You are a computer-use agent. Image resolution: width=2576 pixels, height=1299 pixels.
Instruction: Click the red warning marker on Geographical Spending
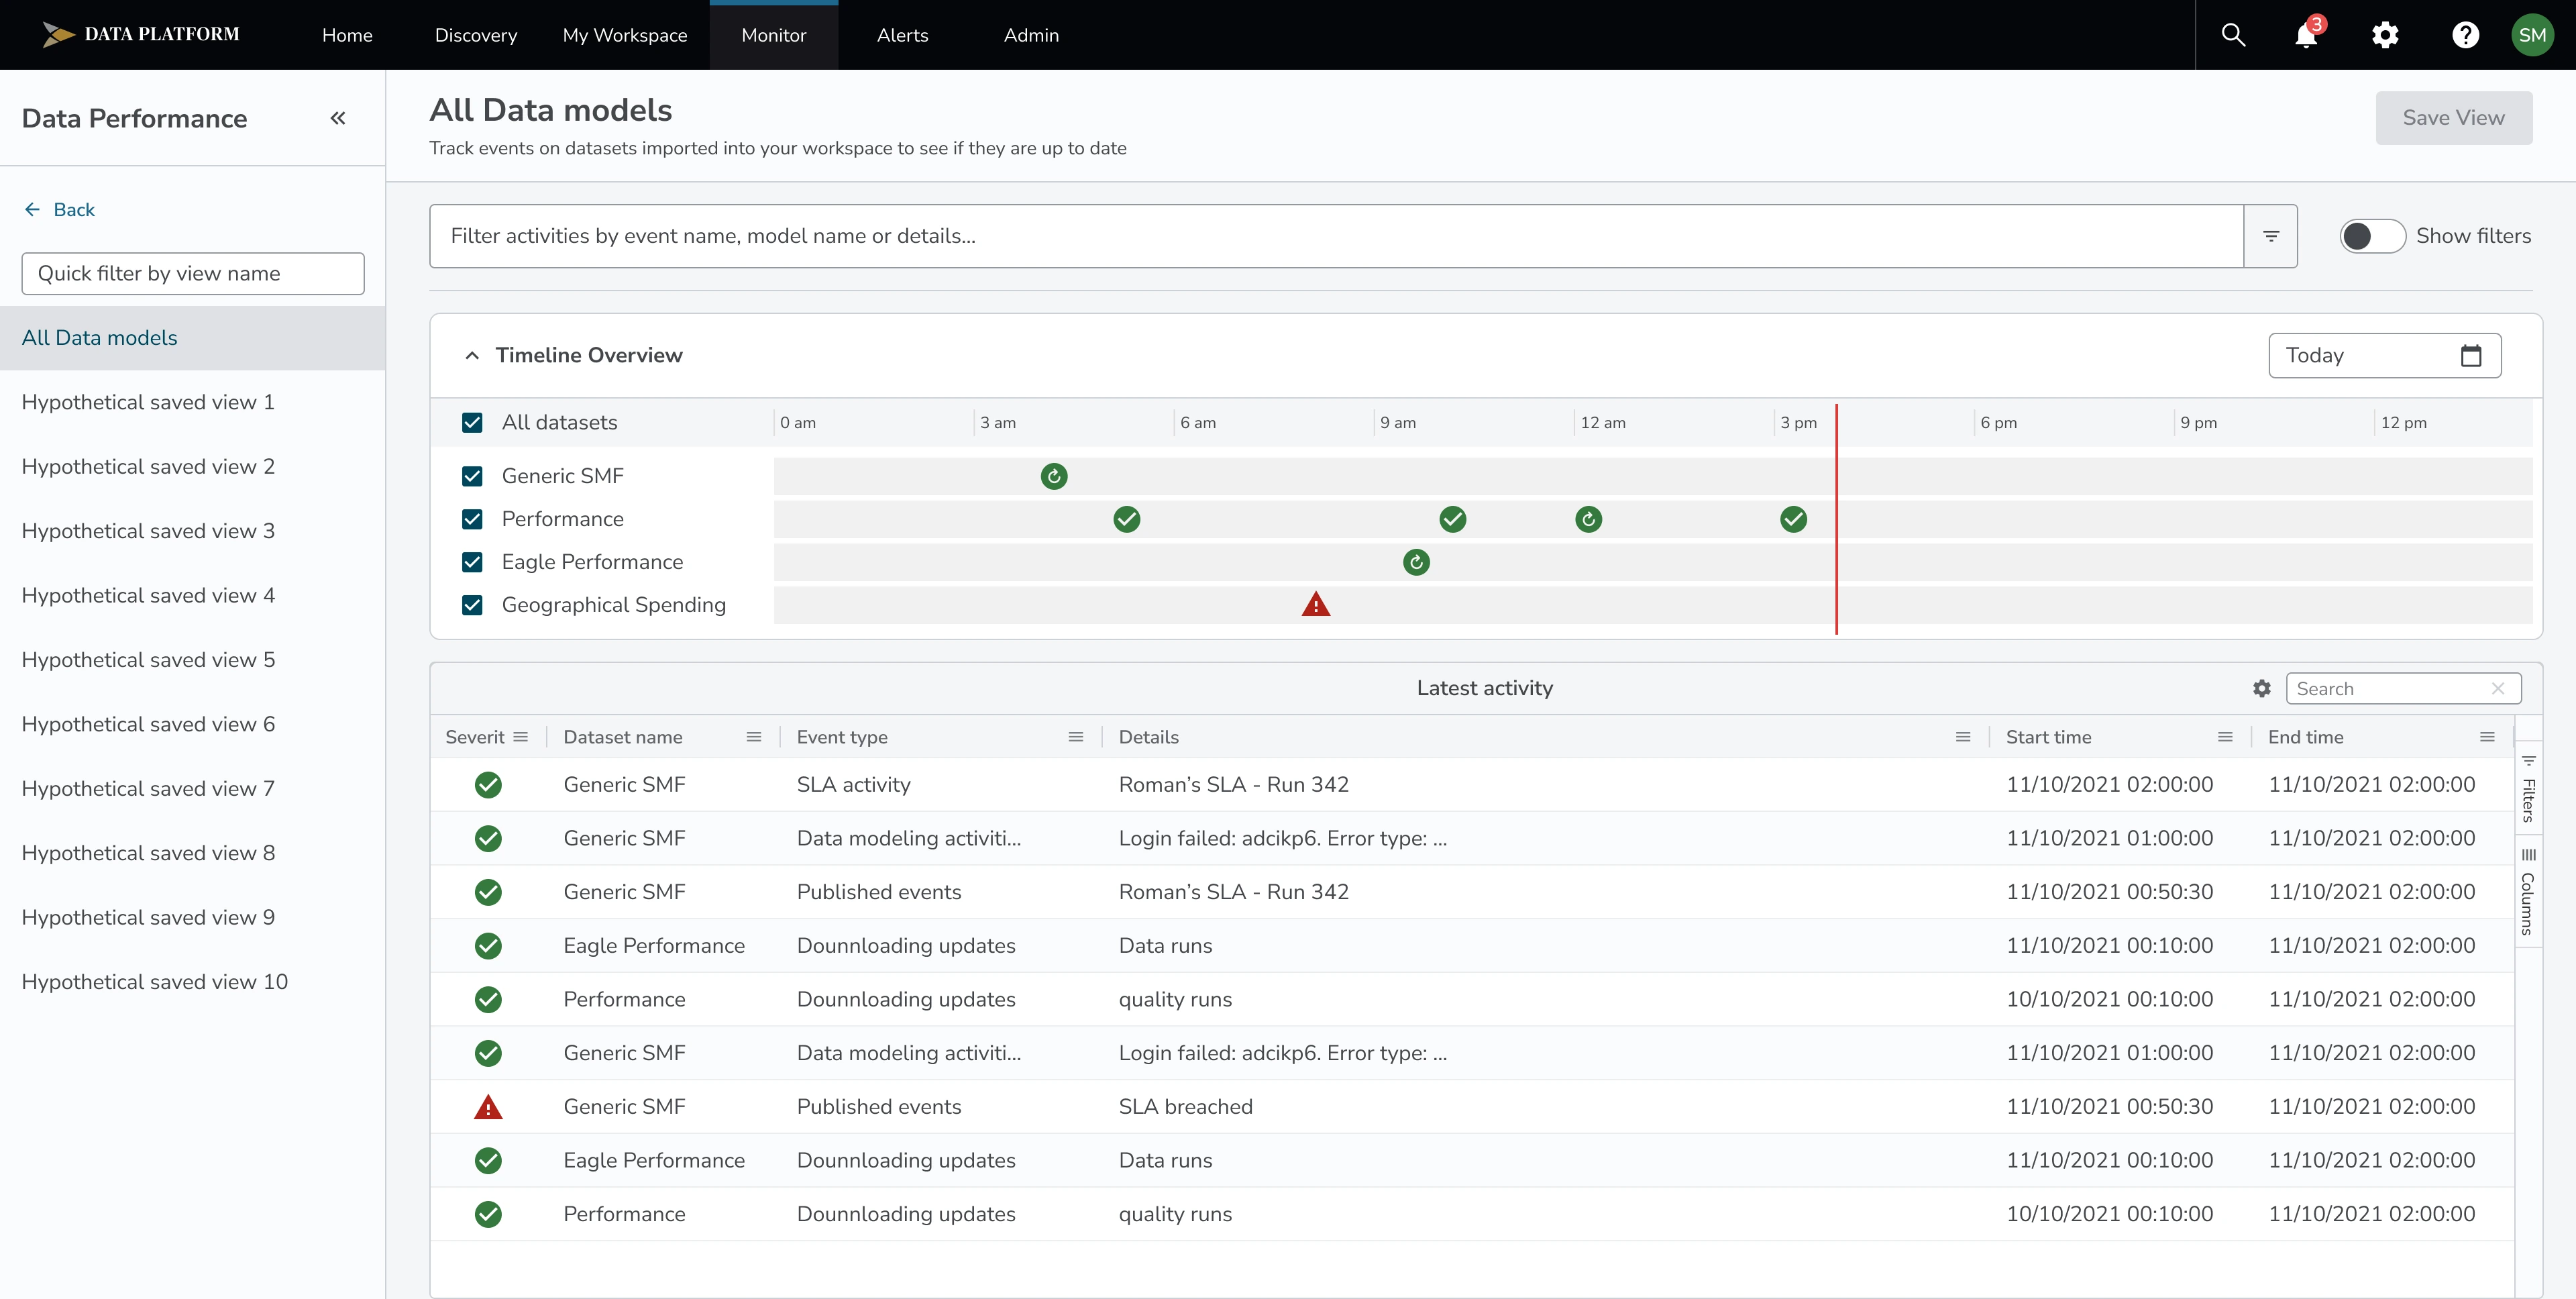coord(1316,604)
